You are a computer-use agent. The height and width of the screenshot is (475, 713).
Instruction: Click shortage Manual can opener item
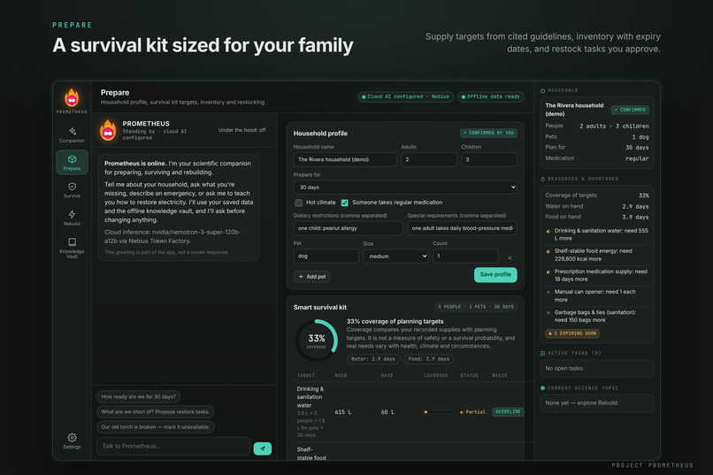pyautogui.click(x=597, y=296)
